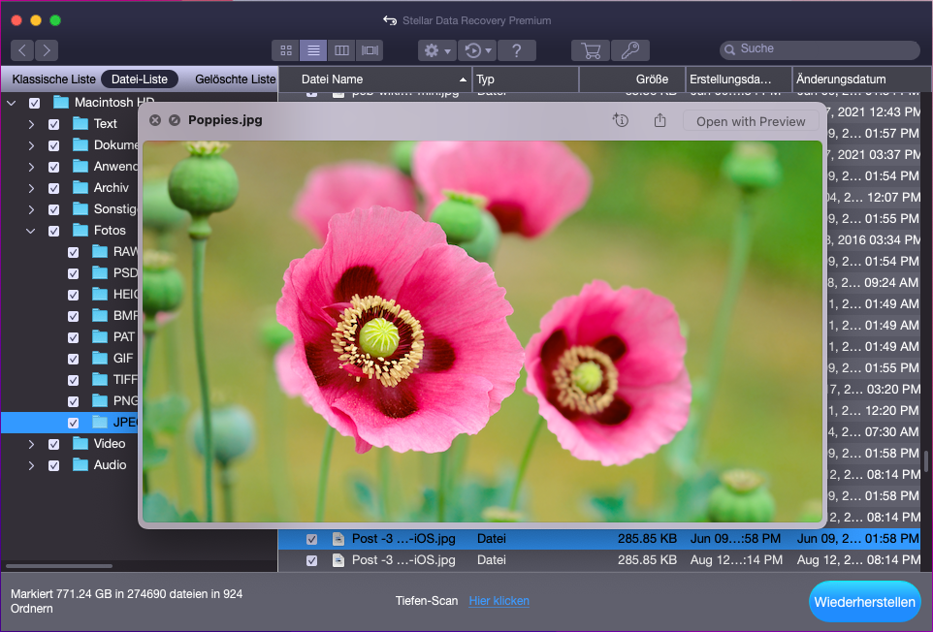Select the Gelöschte Liste tab
The width and height of the screenshot is (933, 632).
(x=235, y=79)
